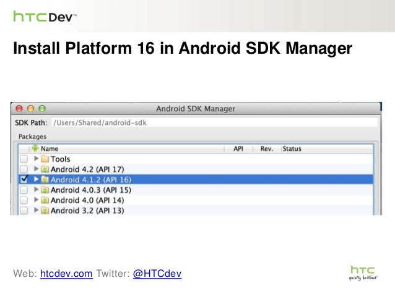Expand the Android 3.2 (API 13) node
The width and height of the screenshot is (395, 296).
click(36, 209)
